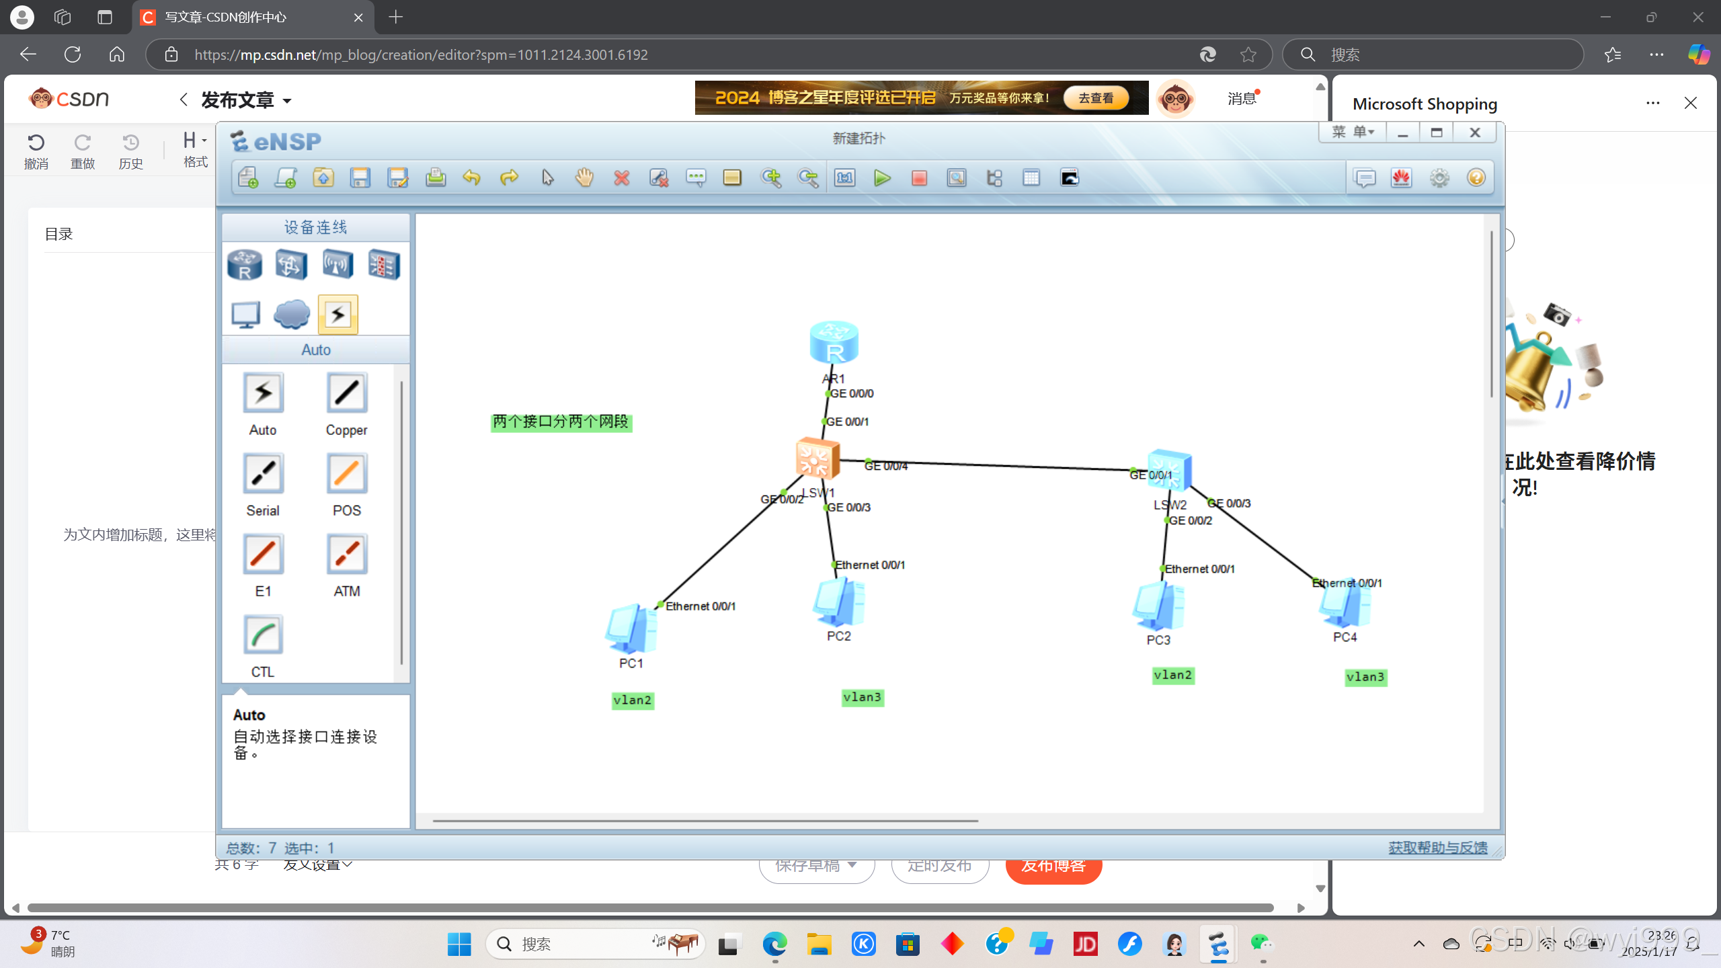Expand the 发布文章 dropdown arrow
The image size is (1721, 968).
click(288, 102)
